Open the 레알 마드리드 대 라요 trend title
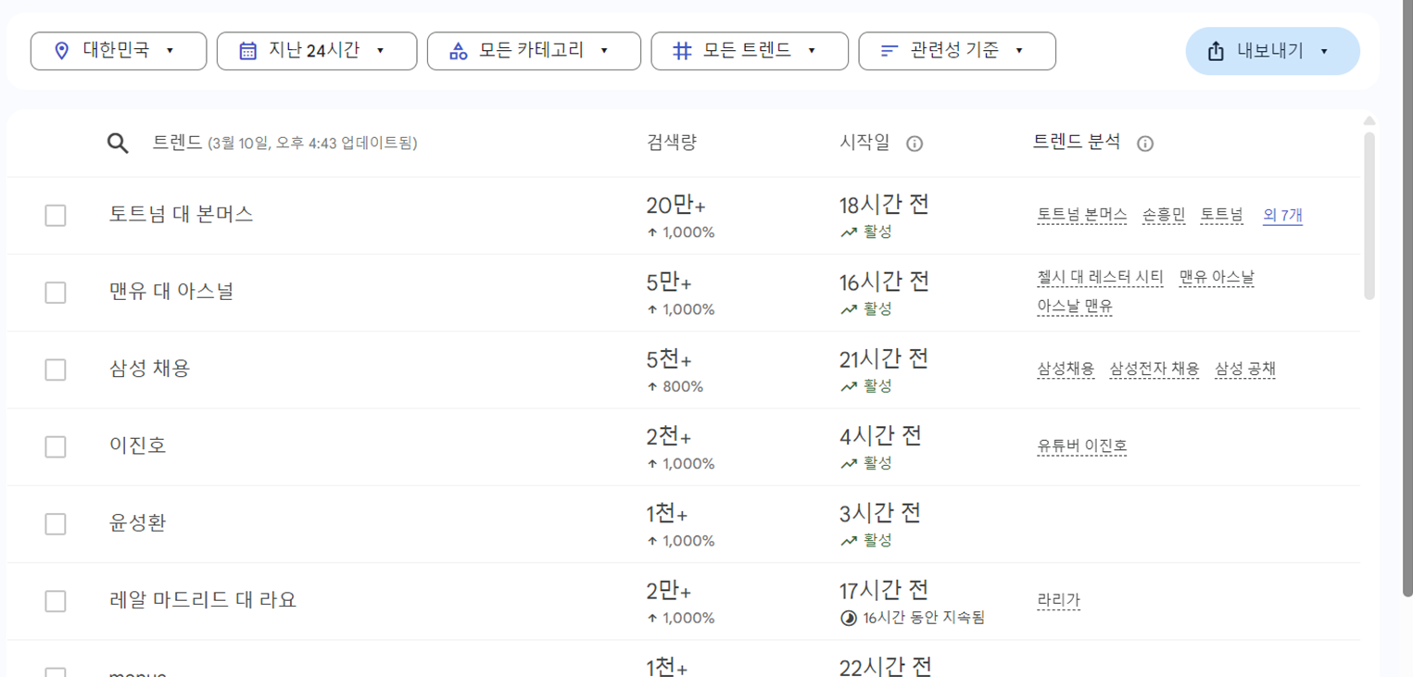 pyautogui.click(x=203, y=600)
